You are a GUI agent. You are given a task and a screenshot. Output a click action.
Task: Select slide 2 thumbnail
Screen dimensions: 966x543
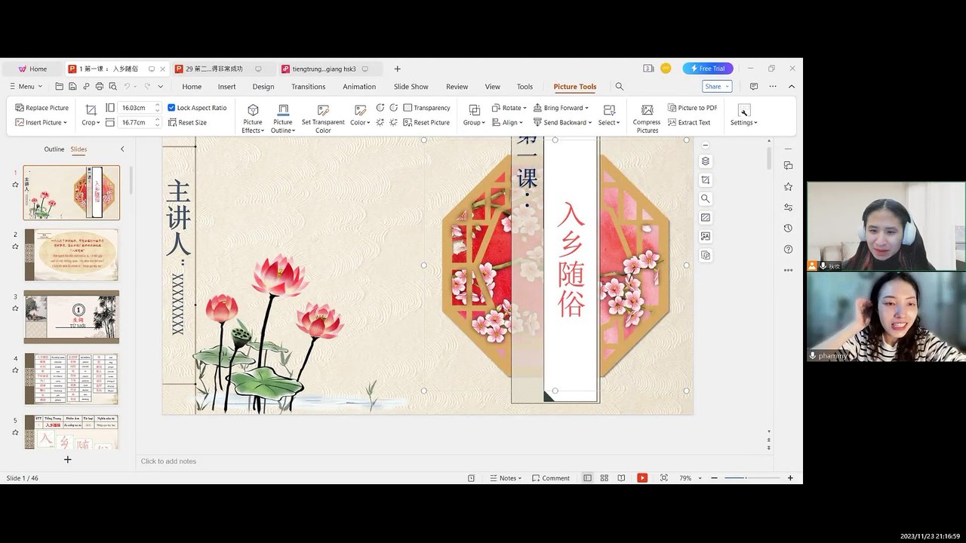point(72,255)
